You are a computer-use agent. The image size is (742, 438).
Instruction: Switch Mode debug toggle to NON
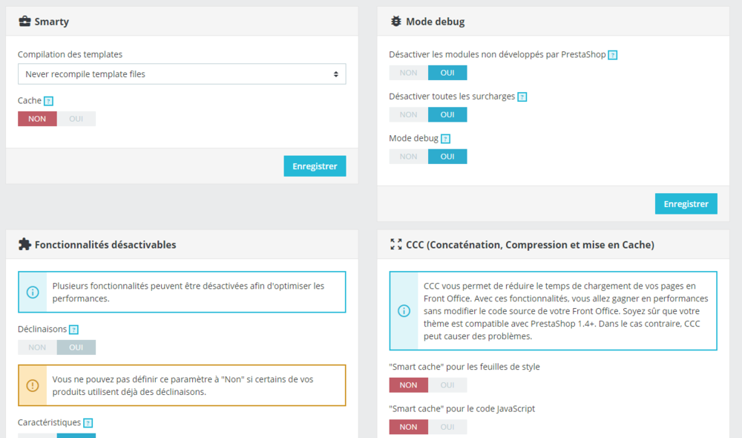pyautogui.click(x=408, y=157)
